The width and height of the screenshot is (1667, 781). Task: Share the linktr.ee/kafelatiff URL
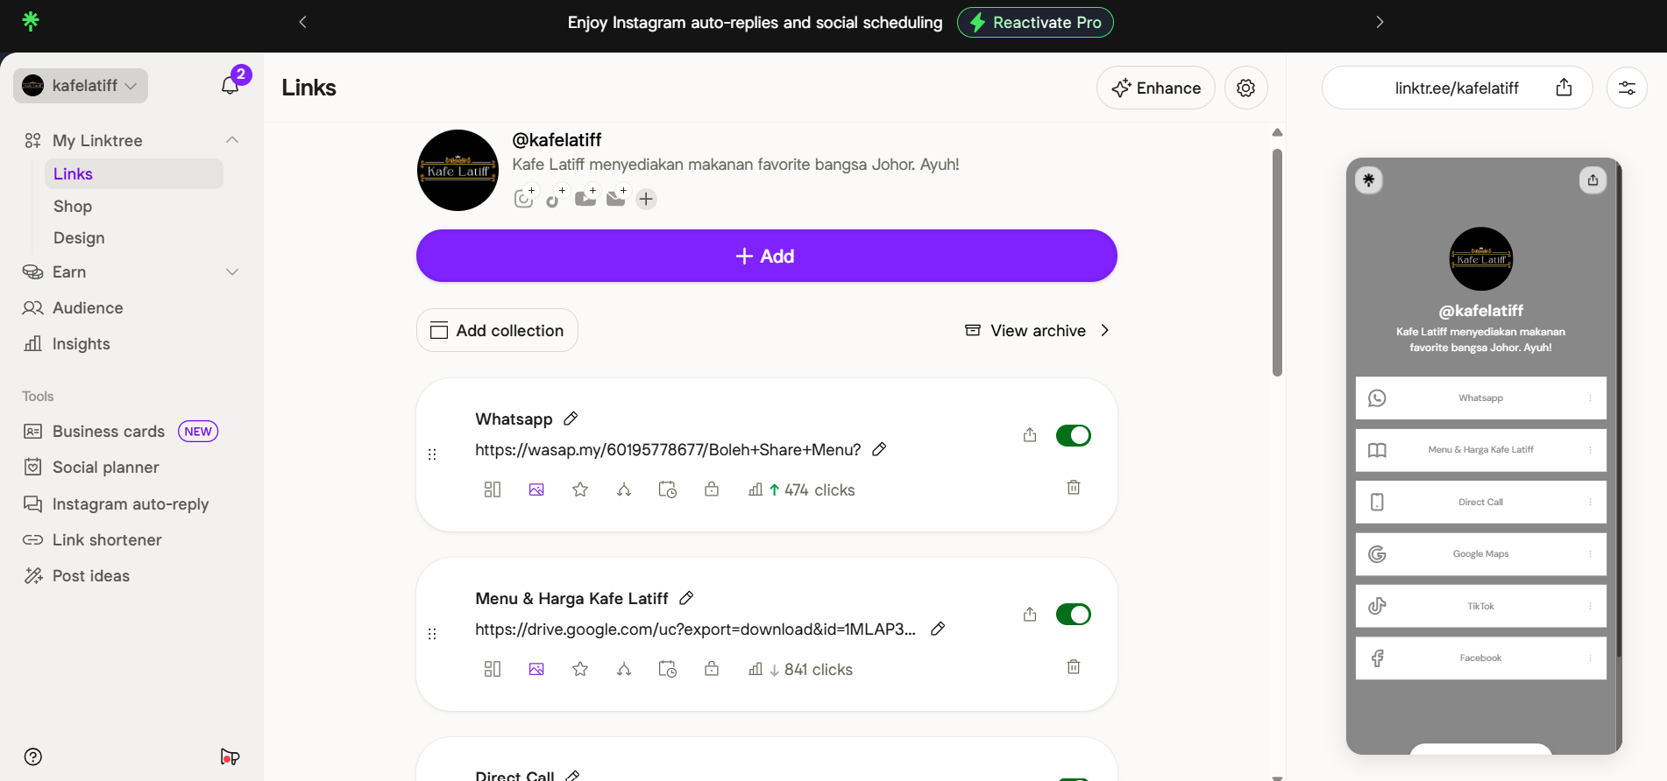coord(1564,88)
